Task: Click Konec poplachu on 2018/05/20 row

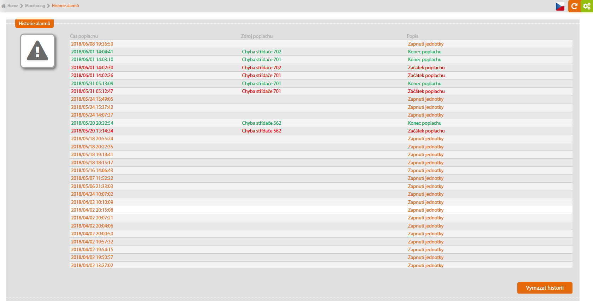Action: 424,123
